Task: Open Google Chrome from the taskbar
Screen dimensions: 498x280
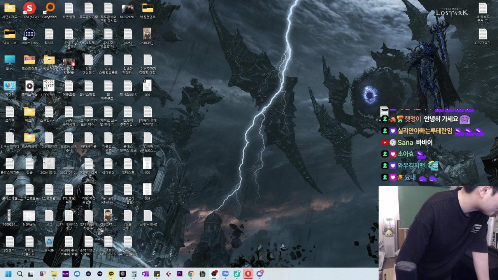Action: click(191, 274)
